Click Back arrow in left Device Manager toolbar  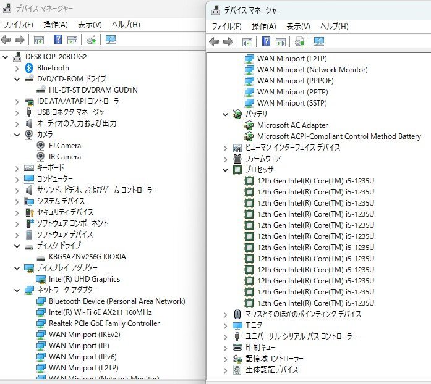point(6,40)
